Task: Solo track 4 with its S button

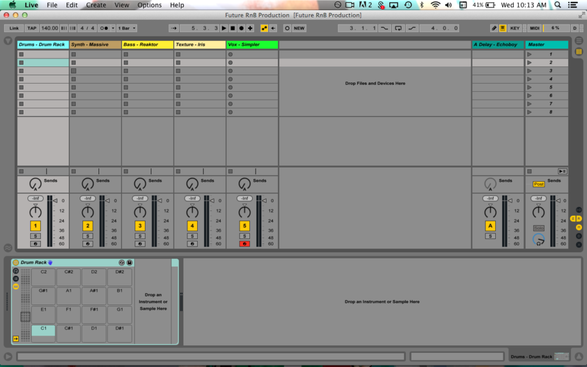Action: (192, 236)
